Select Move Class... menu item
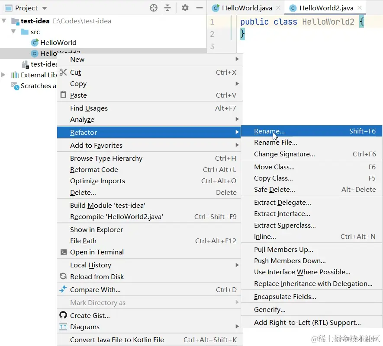Image resolution: width=383 pixels, height=346 pixels. [x=312, y=167]
